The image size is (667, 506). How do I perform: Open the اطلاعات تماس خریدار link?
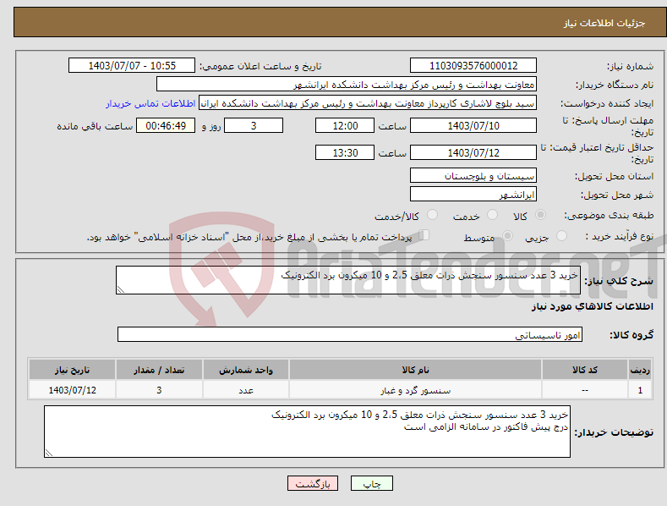[150, 103]
